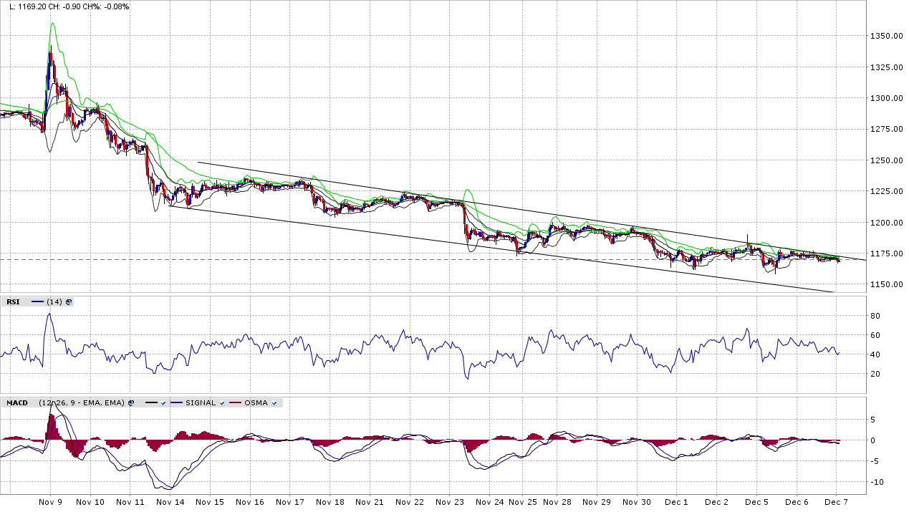
Task: Click the 1150.00 price axis label
Action: [x=885, y=285]
